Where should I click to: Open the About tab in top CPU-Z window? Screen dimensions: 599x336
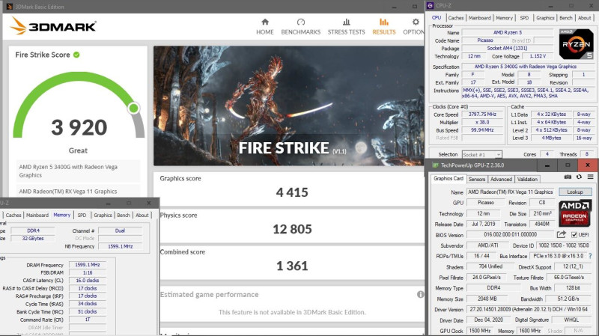tap(585, 17)
